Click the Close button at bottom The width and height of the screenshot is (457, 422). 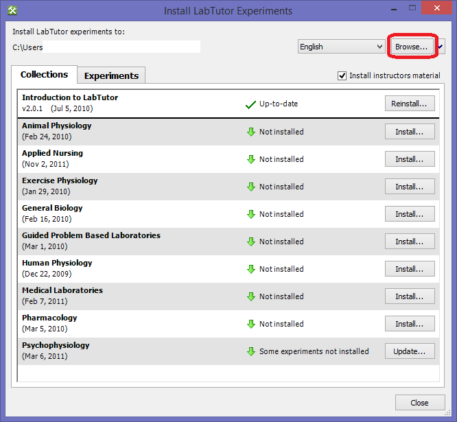click(x=419, y=403)
